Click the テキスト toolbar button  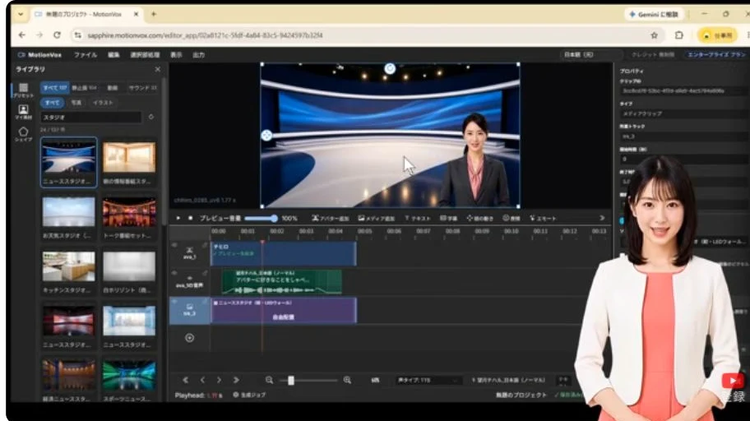click(x=417, y=218)
